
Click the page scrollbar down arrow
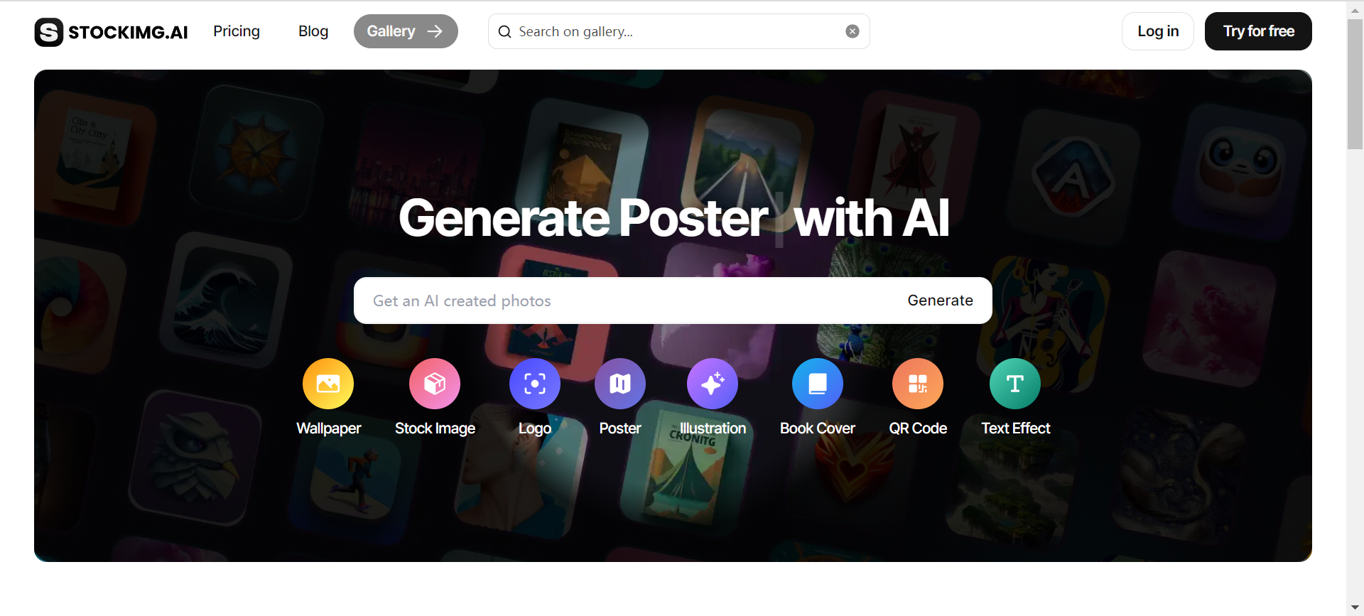[x=1355, y=607]
